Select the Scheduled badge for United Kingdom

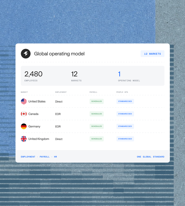point(96,139)
